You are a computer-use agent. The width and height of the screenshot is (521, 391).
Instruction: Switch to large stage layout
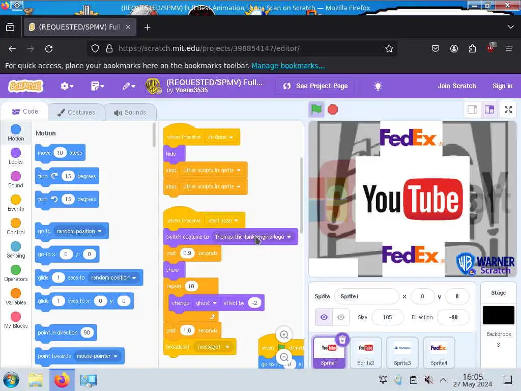coord(489,109)
